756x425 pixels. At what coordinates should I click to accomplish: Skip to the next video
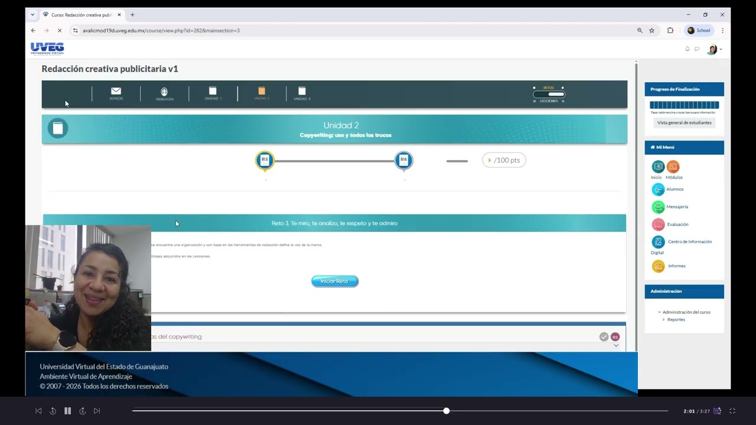pos(97,411)
